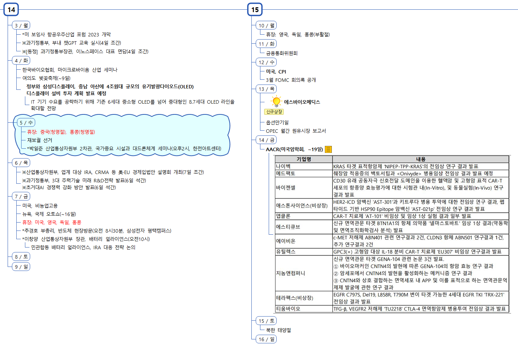This screenshot has width=518, height=347.
Task: Click the lightbulb icon beside 에스바이오메딕스
Action: tap(276, 102)
